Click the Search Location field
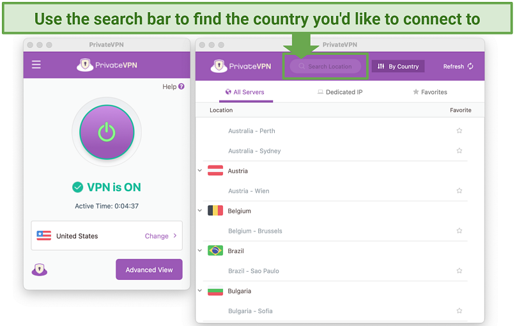Viewport: 515px width, 326px height. [325, 66]
